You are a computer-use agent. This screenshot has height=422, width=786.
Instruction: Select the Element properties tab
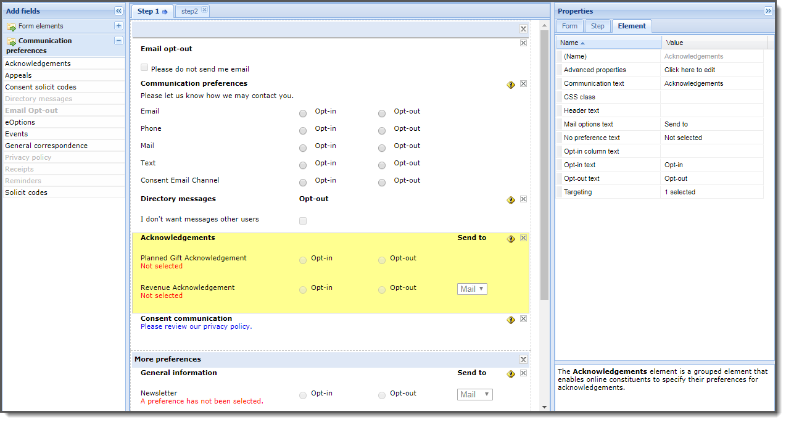click(x=632, y=26)
